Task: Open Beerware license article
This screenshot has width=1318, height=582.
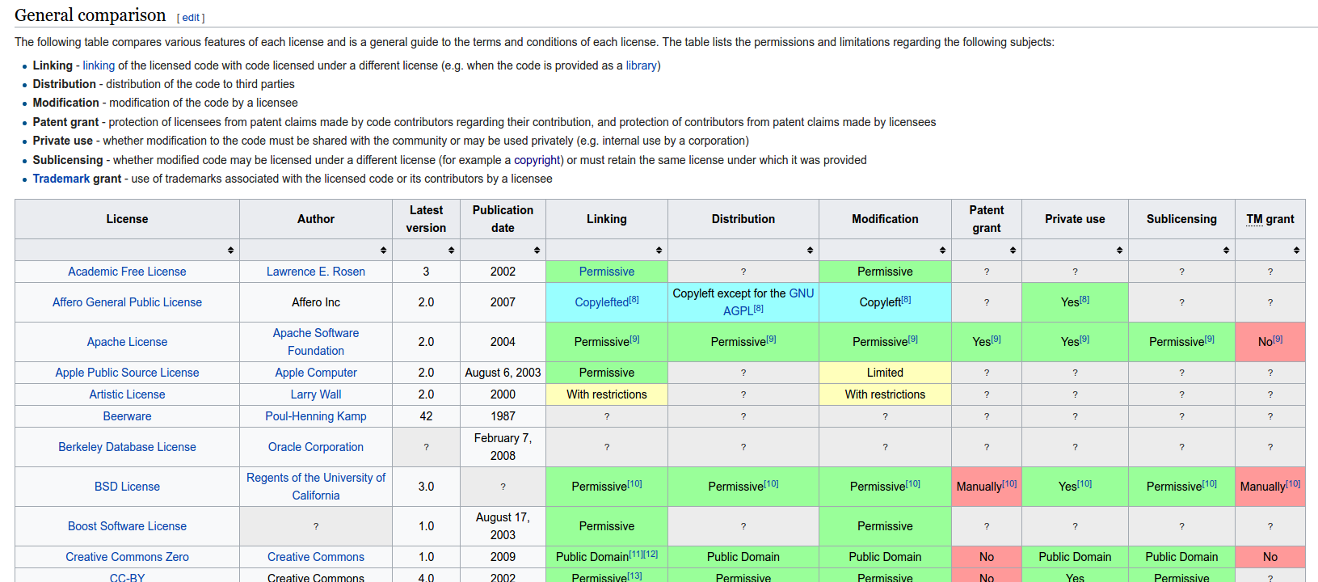Action: [127, 416]
